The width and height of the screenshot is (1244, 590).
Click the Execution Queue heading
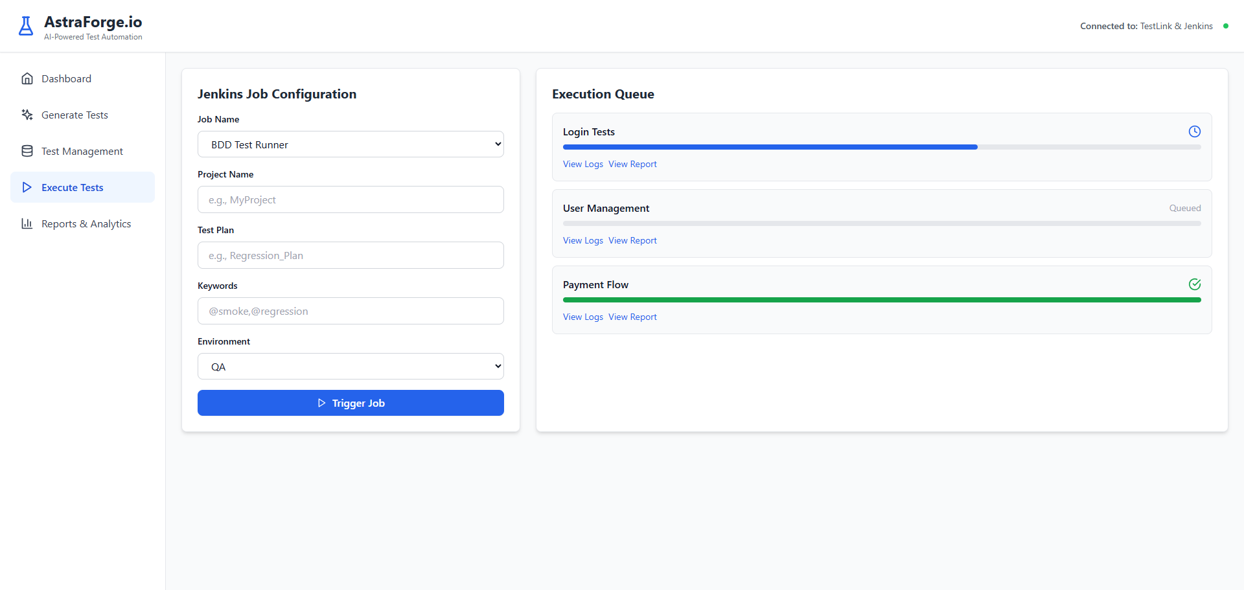pyautogui.click(x=603, y=94)
